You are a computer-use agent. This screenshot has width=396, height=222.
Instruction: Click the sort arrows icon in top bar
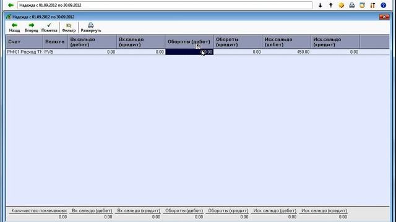(372, 6)
